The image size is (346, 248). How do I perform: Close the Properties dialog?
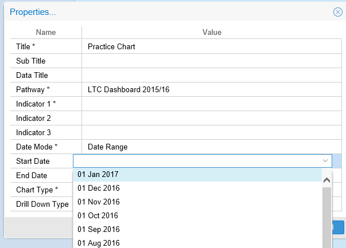click(x=337, y=12)
